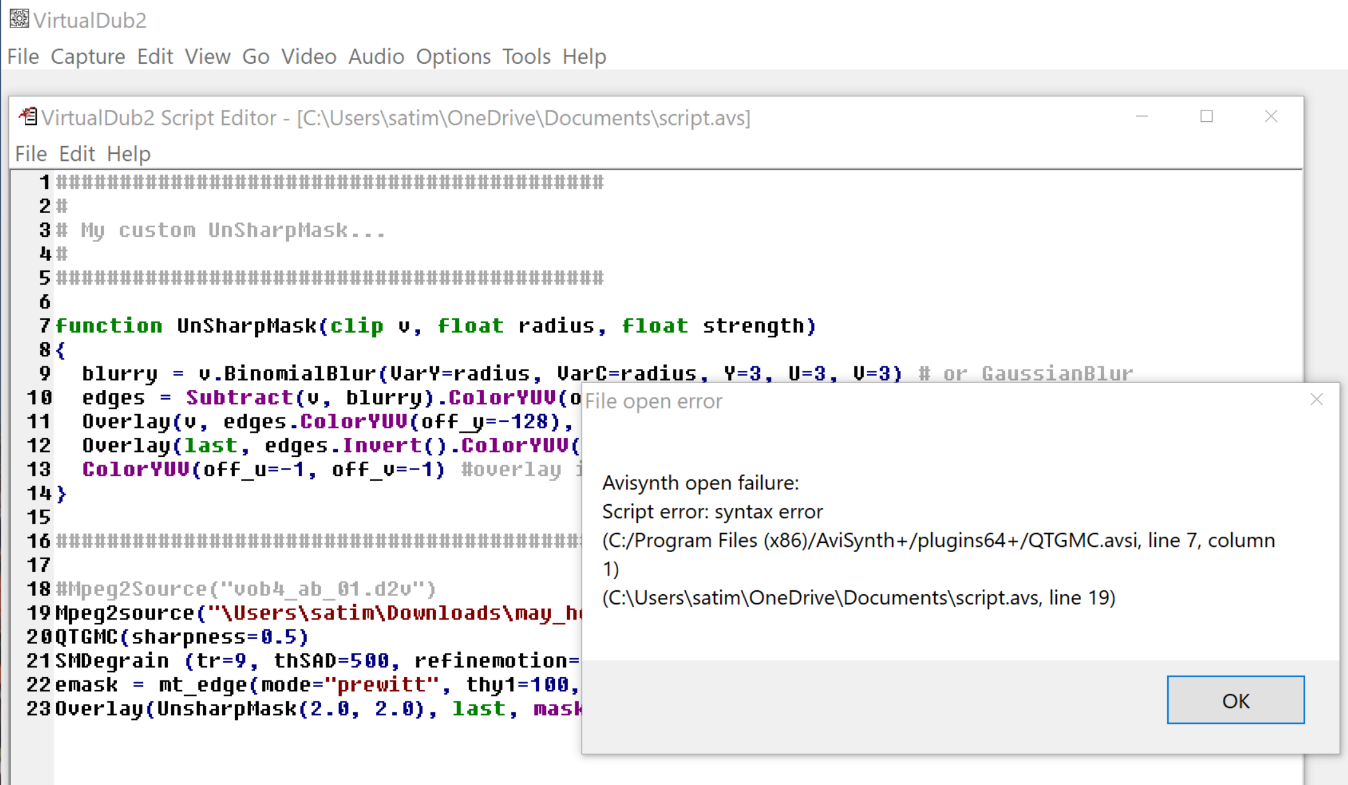1348x785 pixels.
Task: Click the 'edges = Subtract' code line
Action: point(332,398)
